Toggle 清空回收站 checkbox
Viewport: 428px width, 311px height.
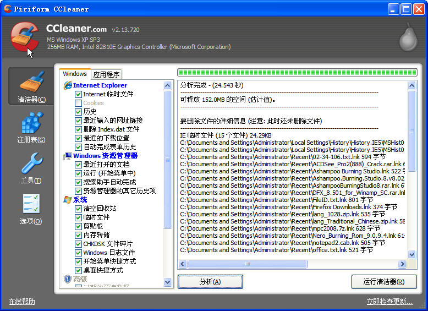pyautogui.click(x=78, y=209)
